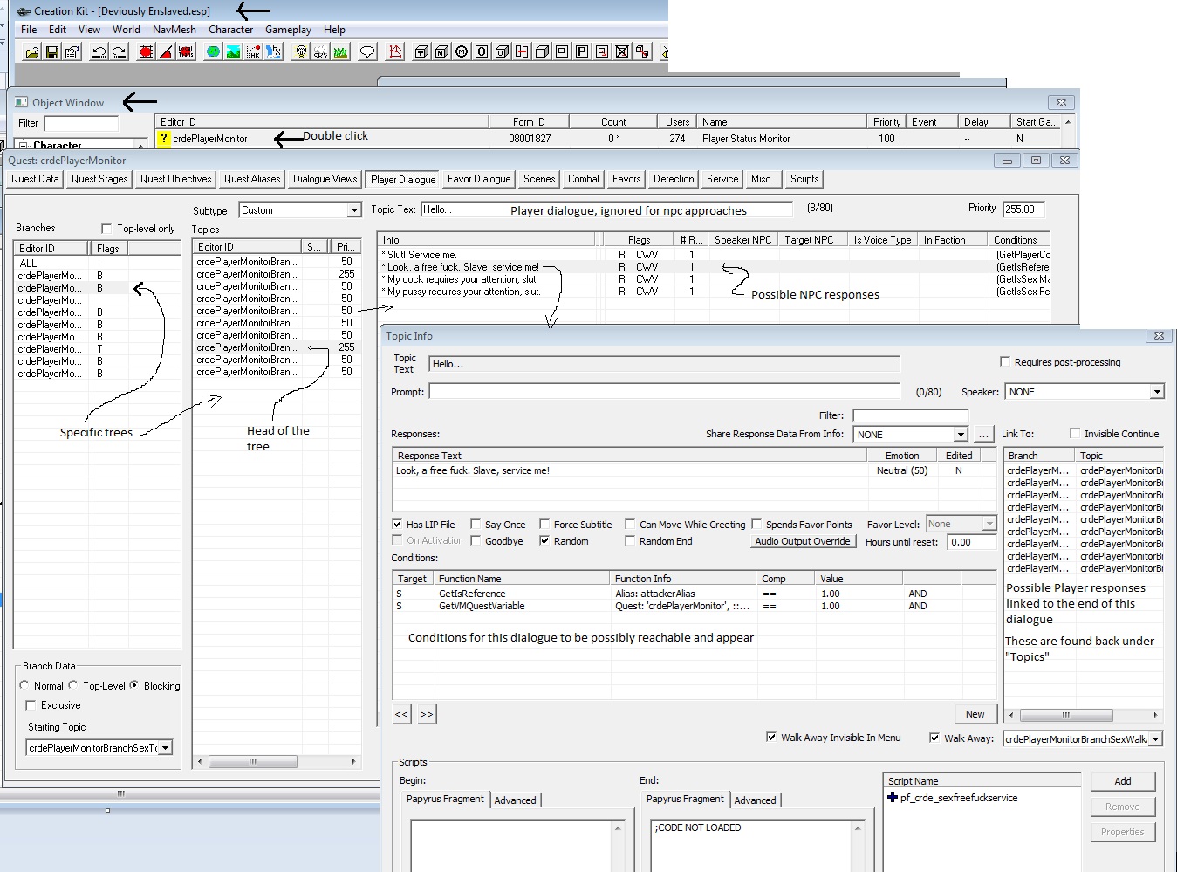Go to previous info with << button
The width and height of the screenshot is (1177, 872).
401,714
